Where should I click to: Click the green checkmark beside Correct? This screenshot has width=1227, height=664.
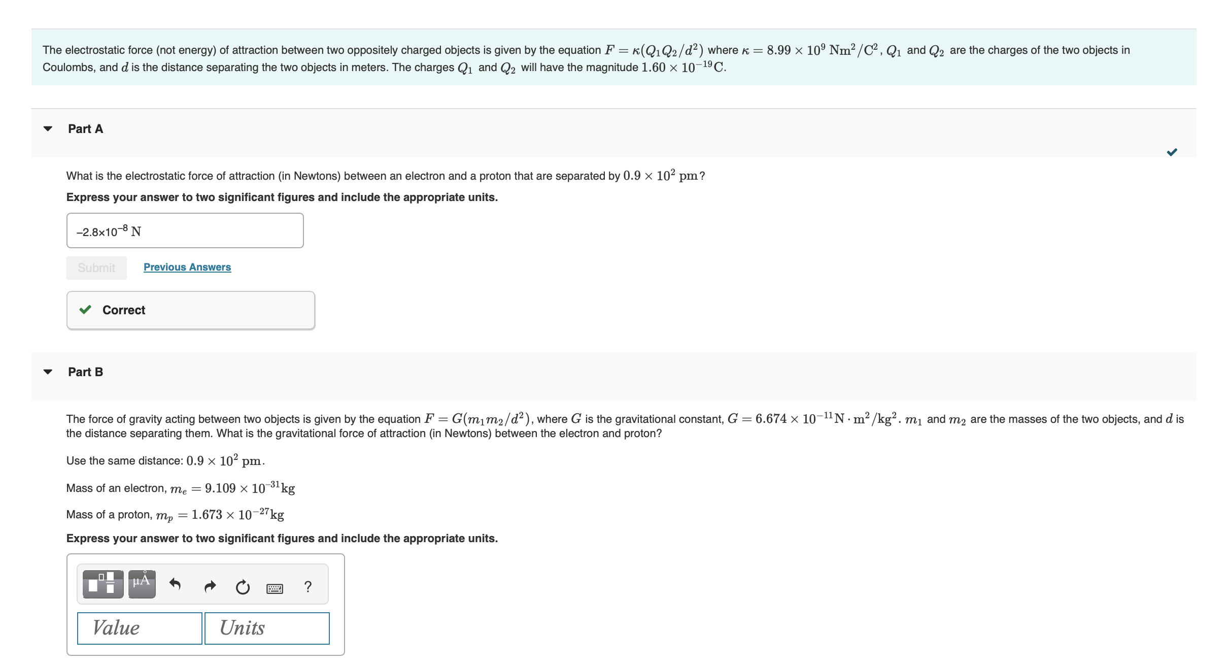87,310
